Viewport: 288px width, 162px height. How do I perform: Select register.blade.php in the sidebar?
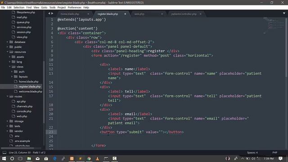(x=30, y=86)
